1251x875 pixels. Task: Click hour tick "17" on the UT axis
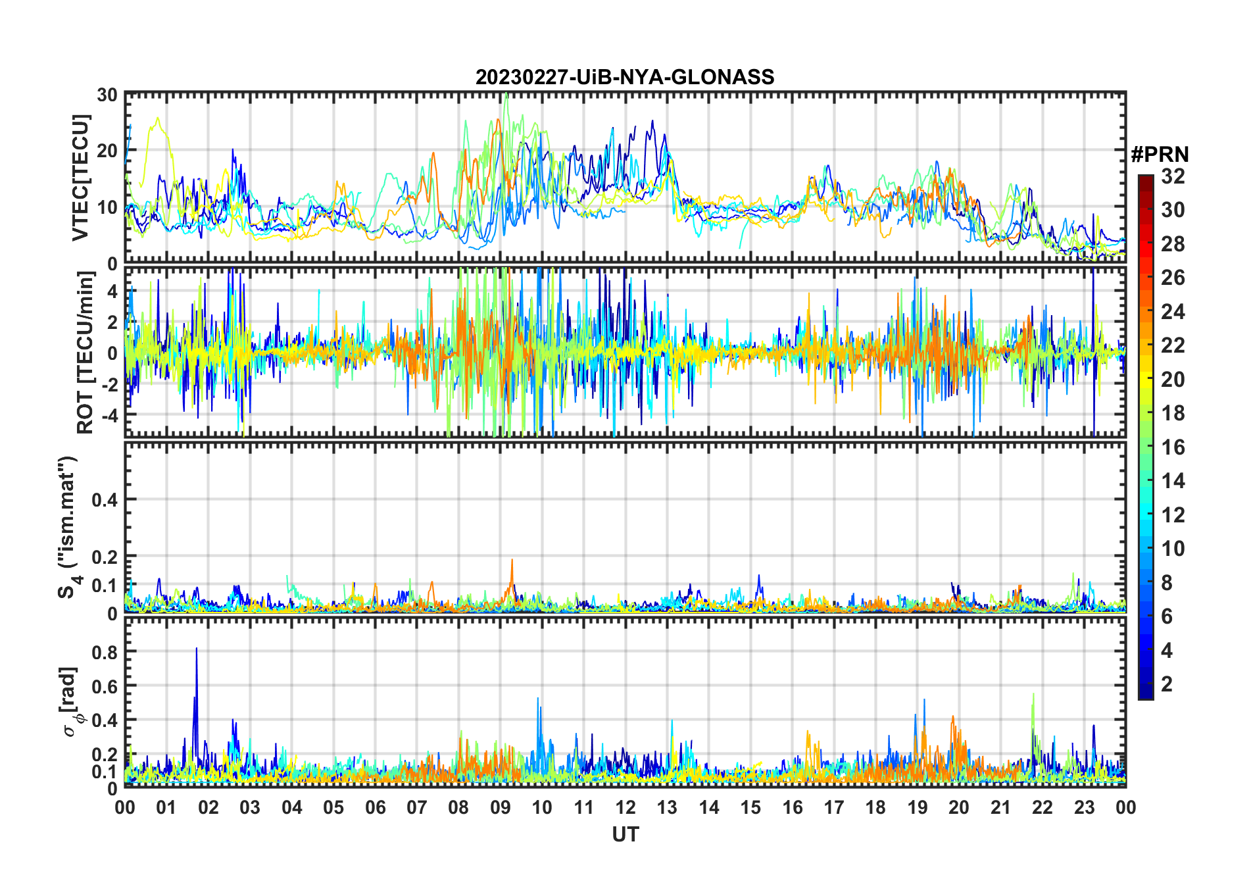click(x=834, y=807)
